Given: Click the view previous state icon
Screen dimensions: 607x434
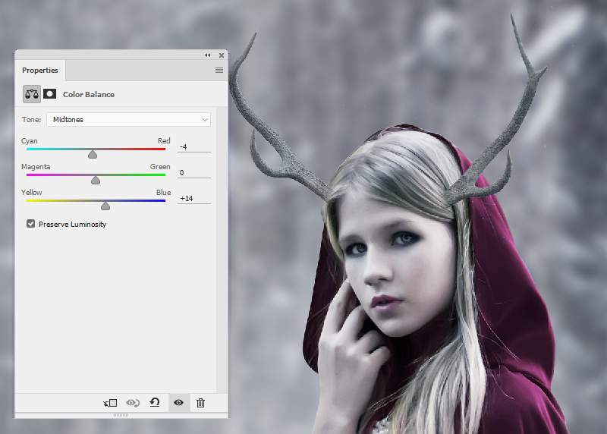Looking at the screenshot, I should point(133,403).
